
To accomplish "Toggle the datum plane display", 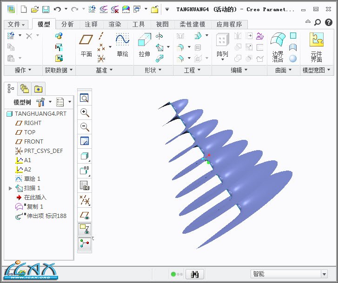I will (84, 214).
